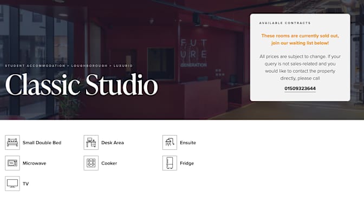
Task: Click the Ensuite shower icon
Action: (170, 142)
